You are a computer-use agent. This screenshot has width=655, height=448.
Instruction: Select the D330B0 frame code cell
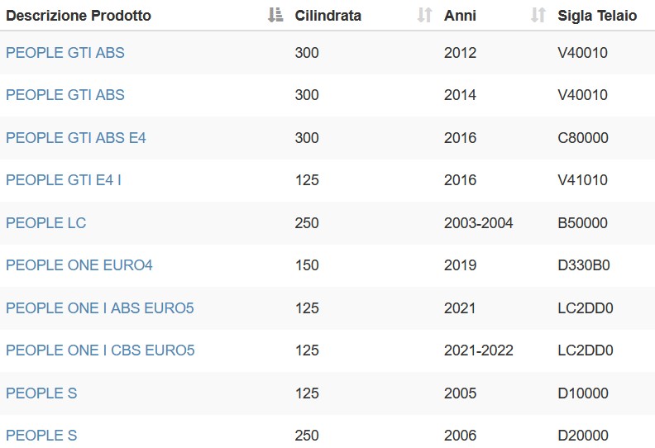coord(584,265)
